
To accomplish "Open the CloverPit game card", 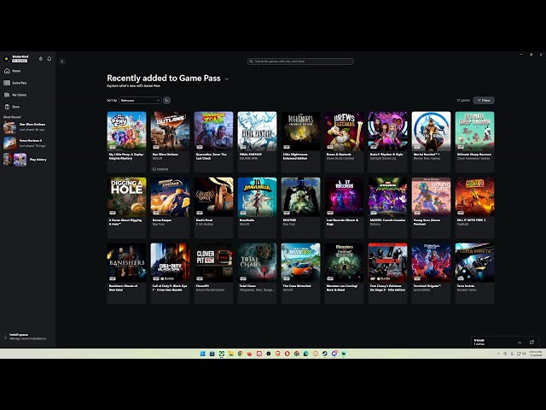I will click(214, 273).
